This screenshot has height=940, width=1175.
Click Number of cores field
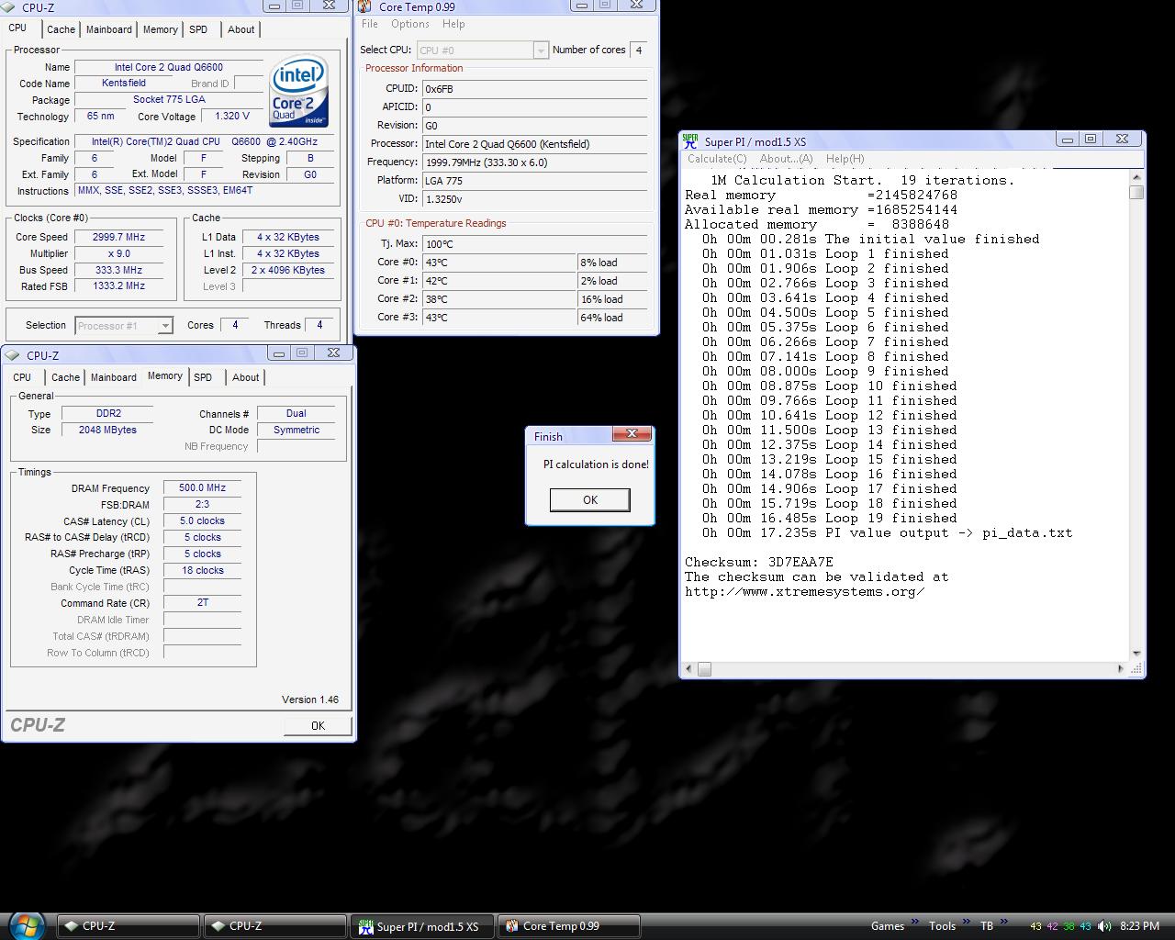pyautogui.click(x=639, y=50)
